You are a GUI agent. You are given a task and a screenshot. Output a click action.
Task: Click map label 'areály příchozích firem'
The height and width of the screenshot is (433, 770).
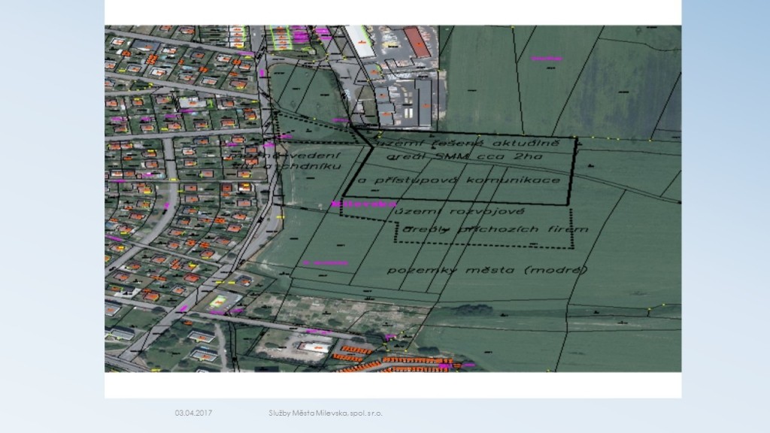495,229
